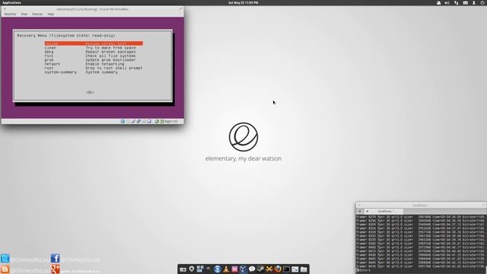This screenshot has width=487, height=274.
Task: Open the clock date in top panel
Action: (243, 2)
